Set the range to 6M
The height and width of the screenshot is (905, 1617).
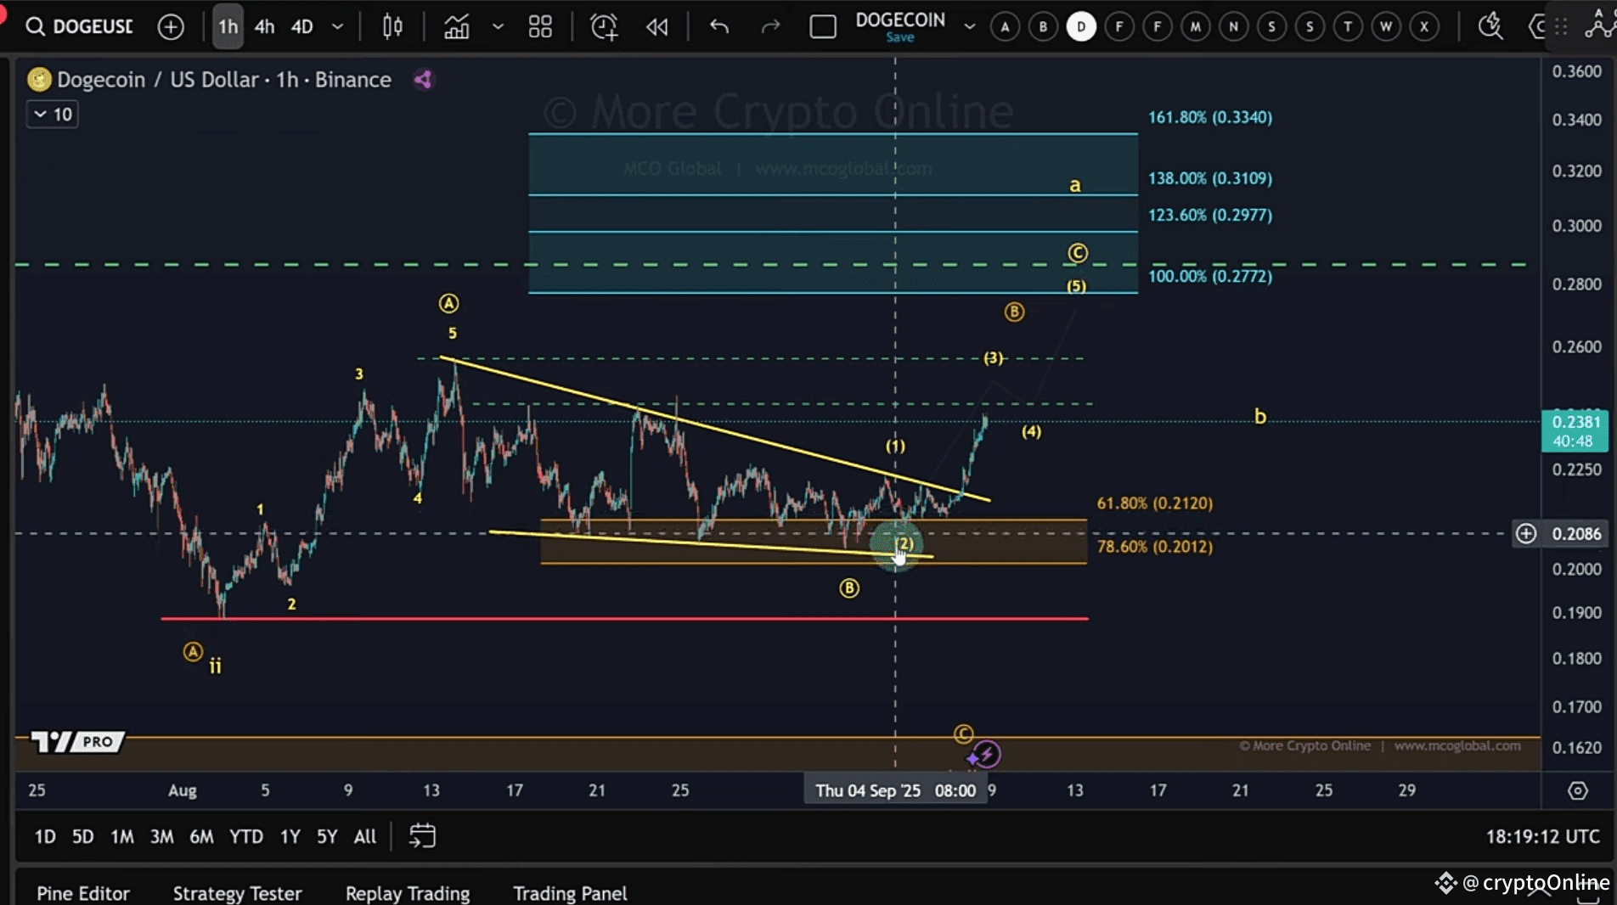pyautogui.click(x=201, y=836)
